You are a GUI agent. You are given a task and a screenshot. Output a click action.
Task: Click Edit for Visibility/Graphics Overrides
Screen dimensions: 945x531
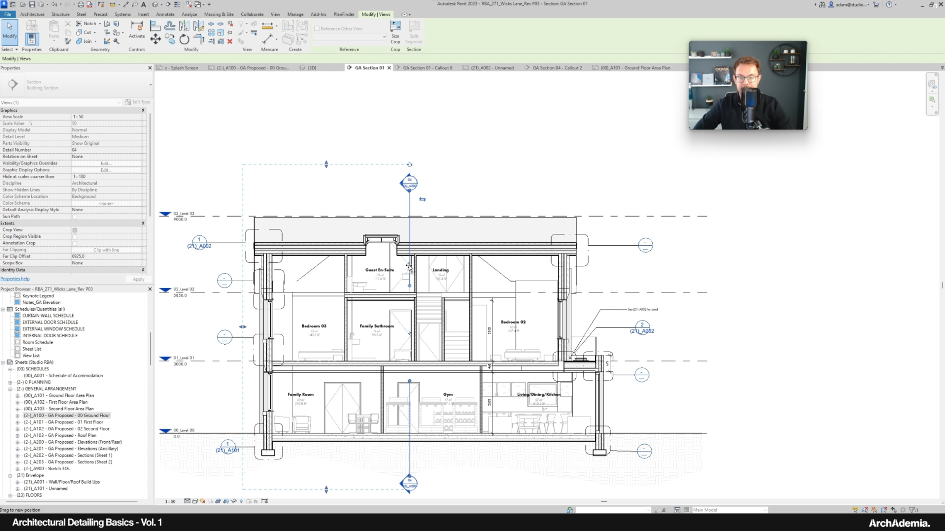106,163
